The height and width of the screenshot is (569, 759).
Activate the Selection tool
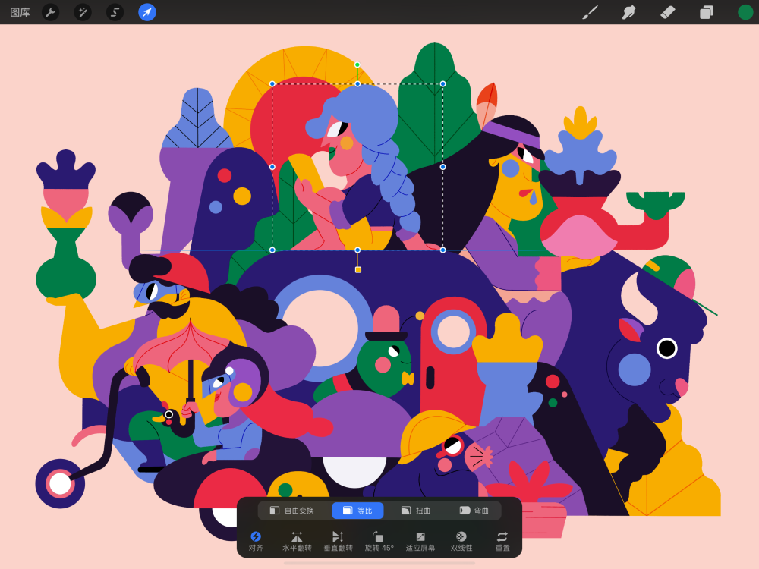[x=115, y=12]
